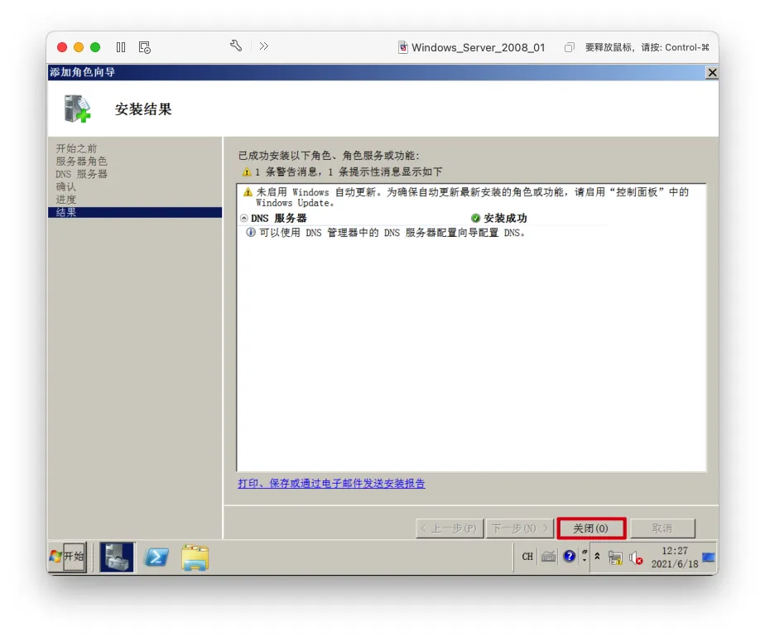The height and width of the screenshot is (637, 765).
Task: Click the Add Roles wizard header icon
Action: 78,109
